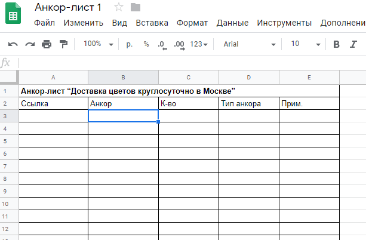Format selected cell as percent

(146, 44)
